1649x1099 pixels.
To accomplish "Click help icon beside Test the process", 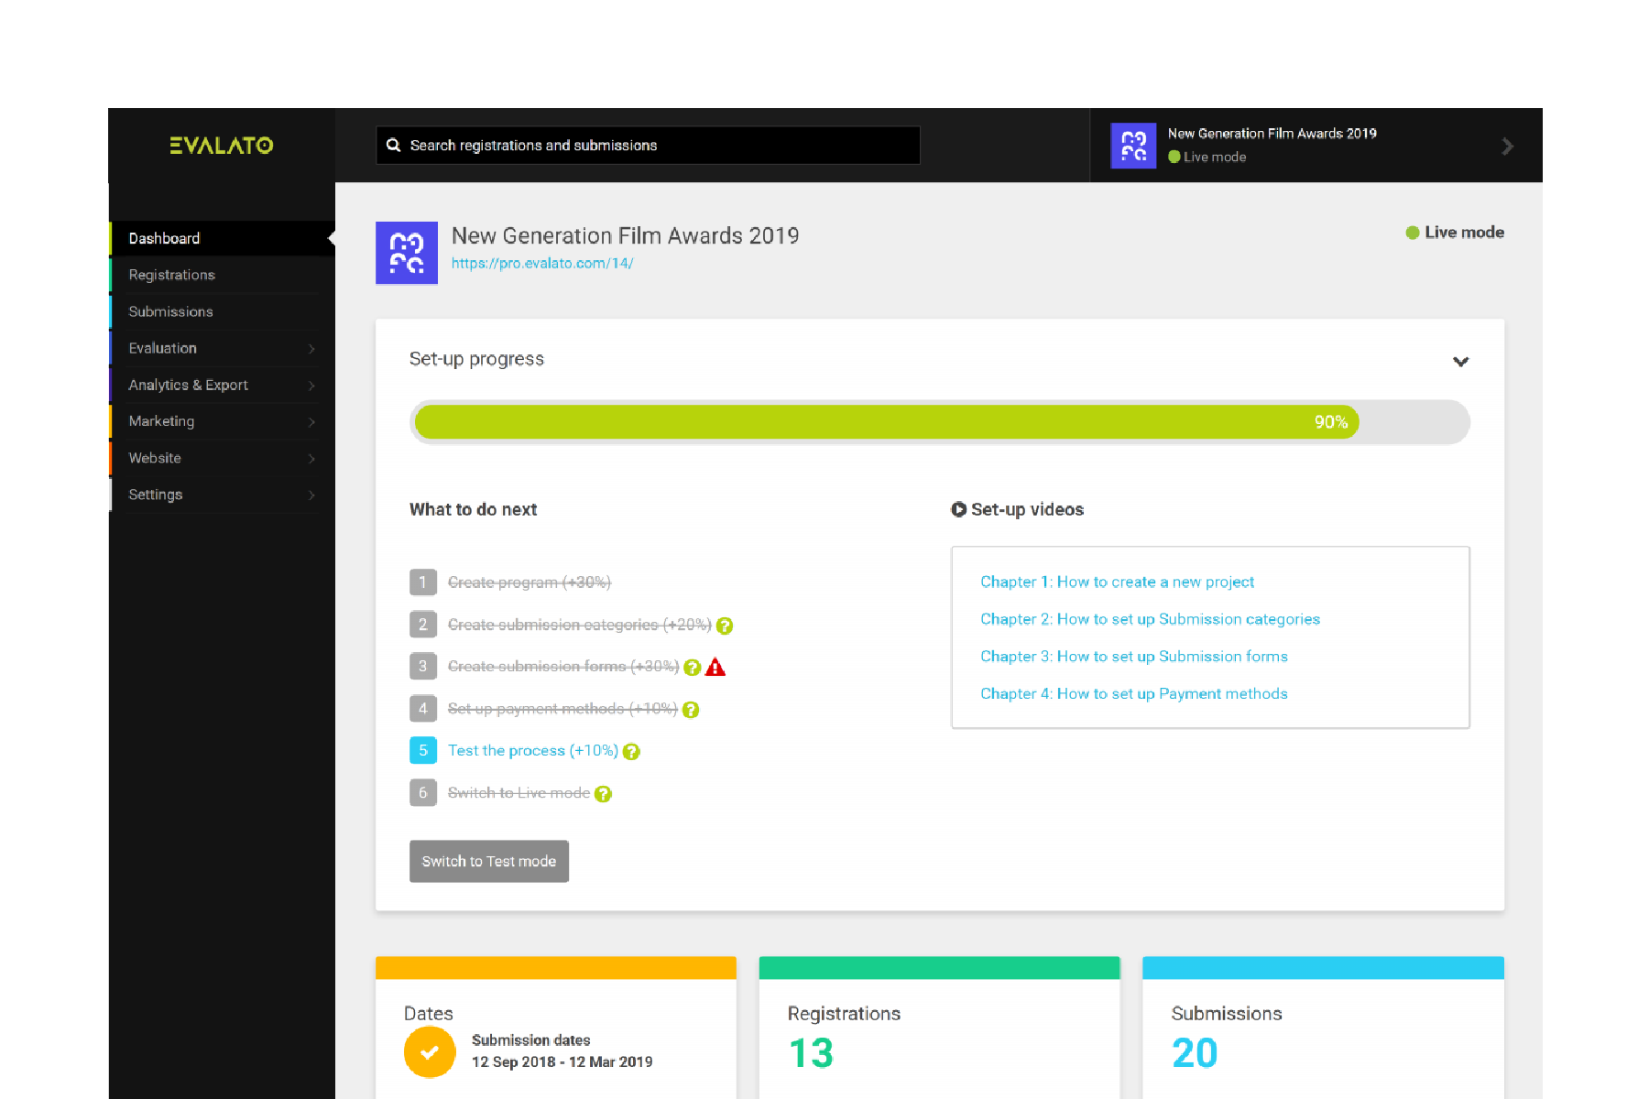I will (x=631, y=752).
